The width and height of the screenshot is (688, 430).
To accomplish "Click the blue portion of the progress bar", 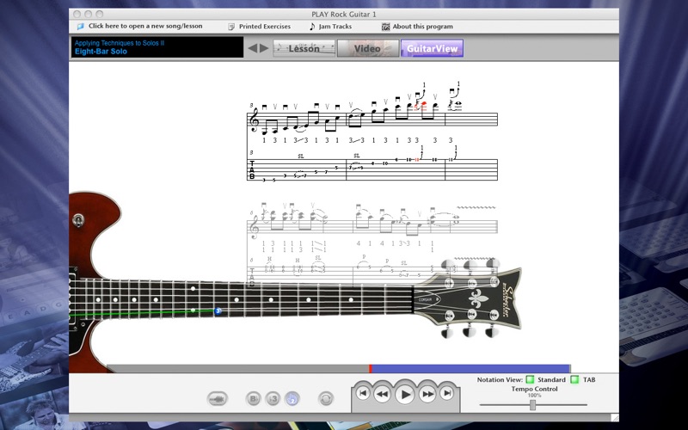I will point(470,369).
